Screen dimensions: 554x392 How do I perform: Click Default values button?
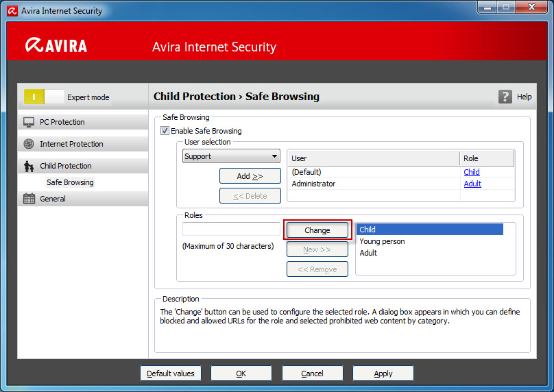pyautogui.click(x=171, y=373)
